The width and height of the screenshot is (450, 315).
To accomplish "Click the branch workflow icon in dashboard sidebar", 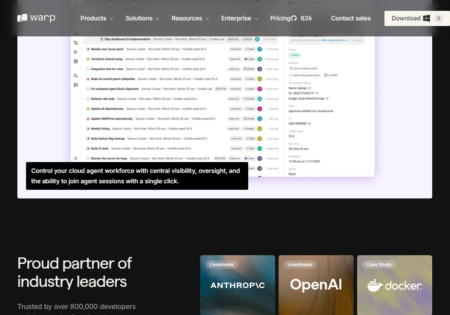I will click(x=76, y=43).
